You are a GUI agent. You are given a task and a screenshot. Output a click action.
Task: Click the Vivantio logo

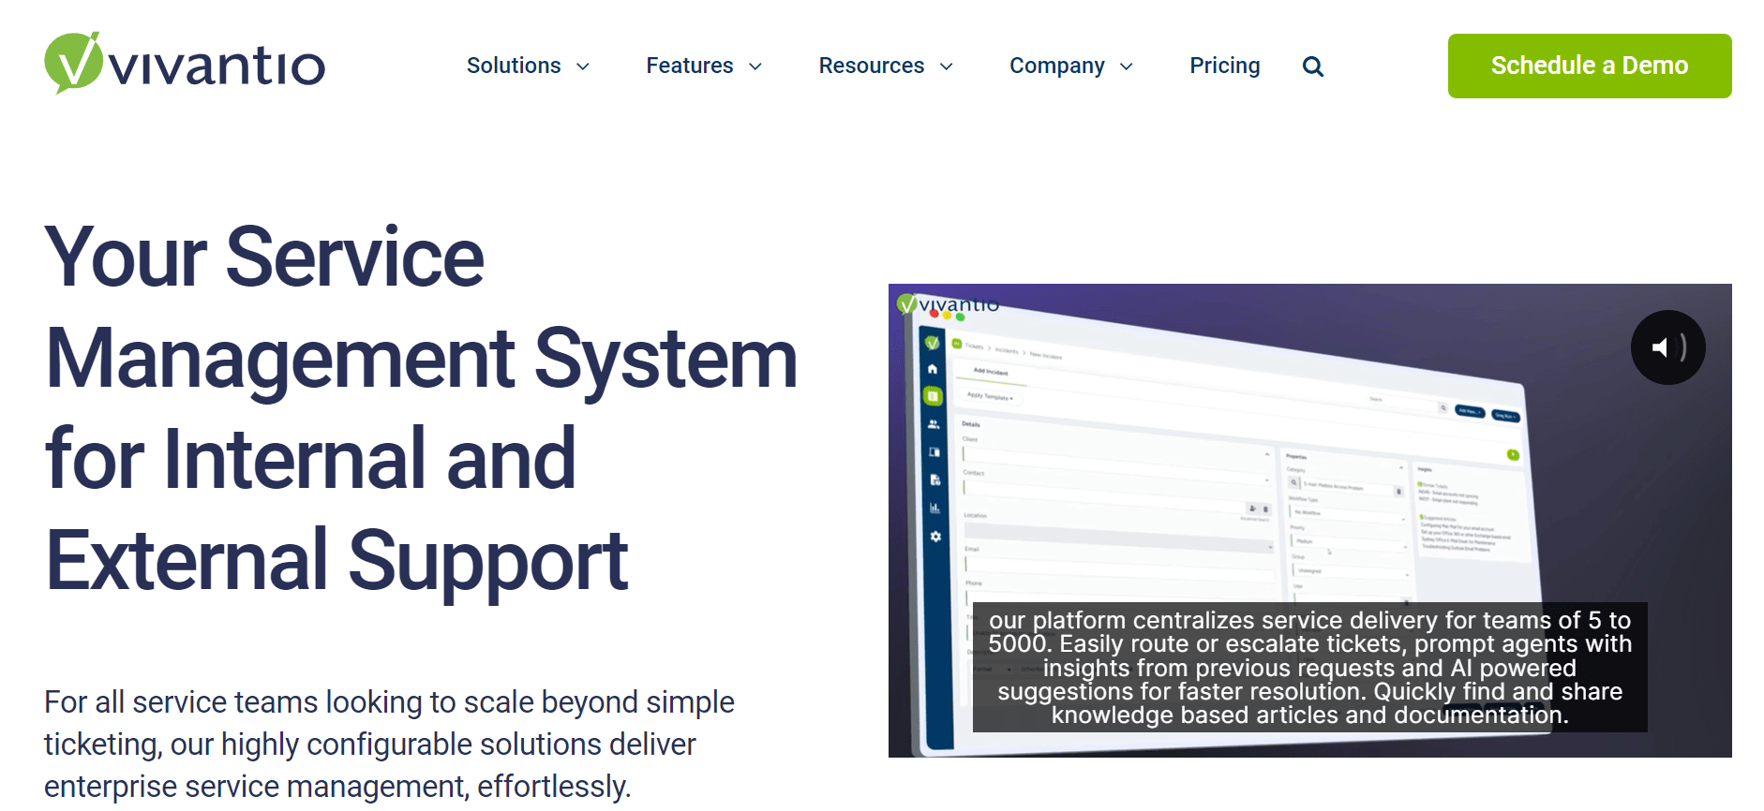(x=185, y=63)
